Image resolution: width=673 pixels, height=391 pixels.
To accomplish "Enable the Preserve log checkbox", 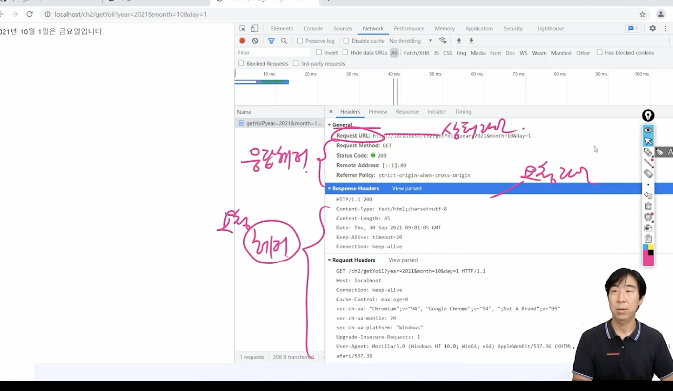I will point(300,41).
